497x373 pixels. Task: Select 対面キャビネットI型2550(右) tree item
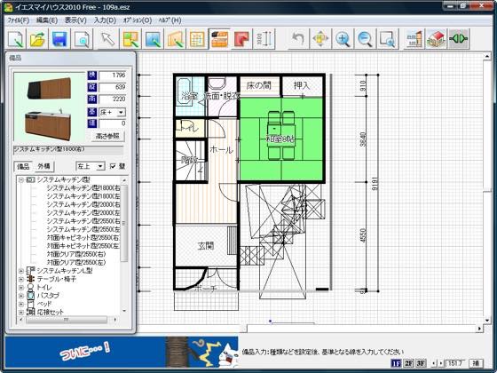[x=83, y=237]
